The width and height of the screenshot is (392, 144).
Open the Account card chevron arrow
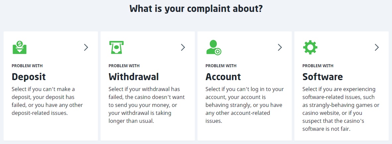(280, 48)
